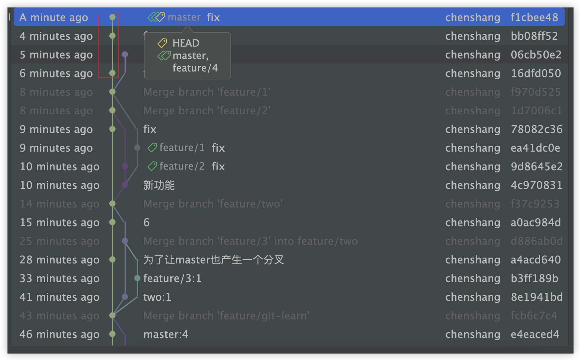581x361 pixels.
Task: Click the branch tag icon beside master label
Action: [x=156, y=17]
